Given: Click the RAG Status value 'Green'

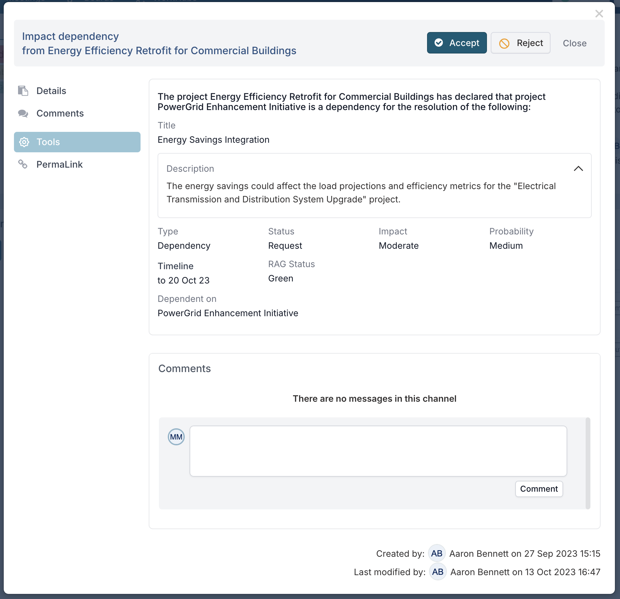Looking at the screenshot, I should pos(280,278).
